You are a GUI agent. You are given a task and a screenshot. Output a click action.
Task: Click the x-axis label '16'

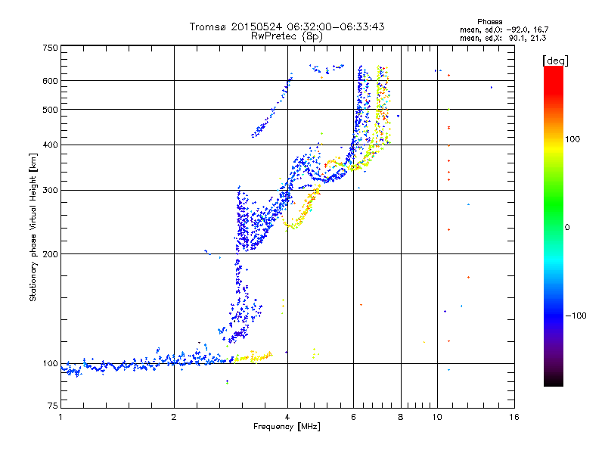coord(514,417)
